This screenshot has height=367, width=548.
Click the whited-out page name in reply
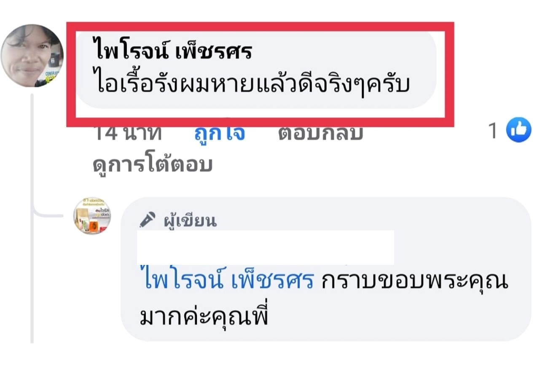point(266,248)
